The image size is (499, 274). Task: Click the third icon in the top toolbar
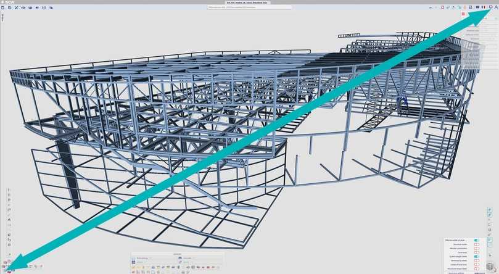(x=16, y=7)
